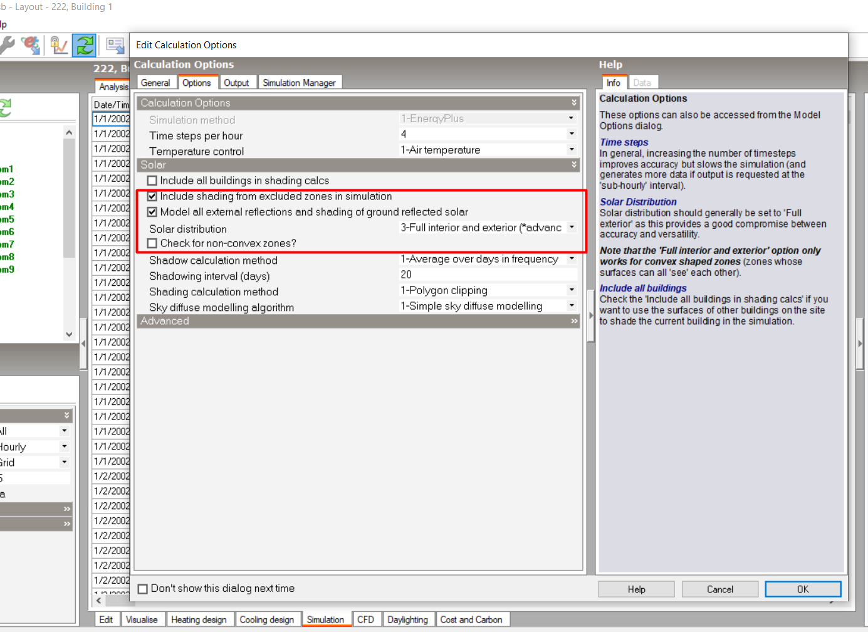
Task: Click the OK button
Action: pos(803,589)
